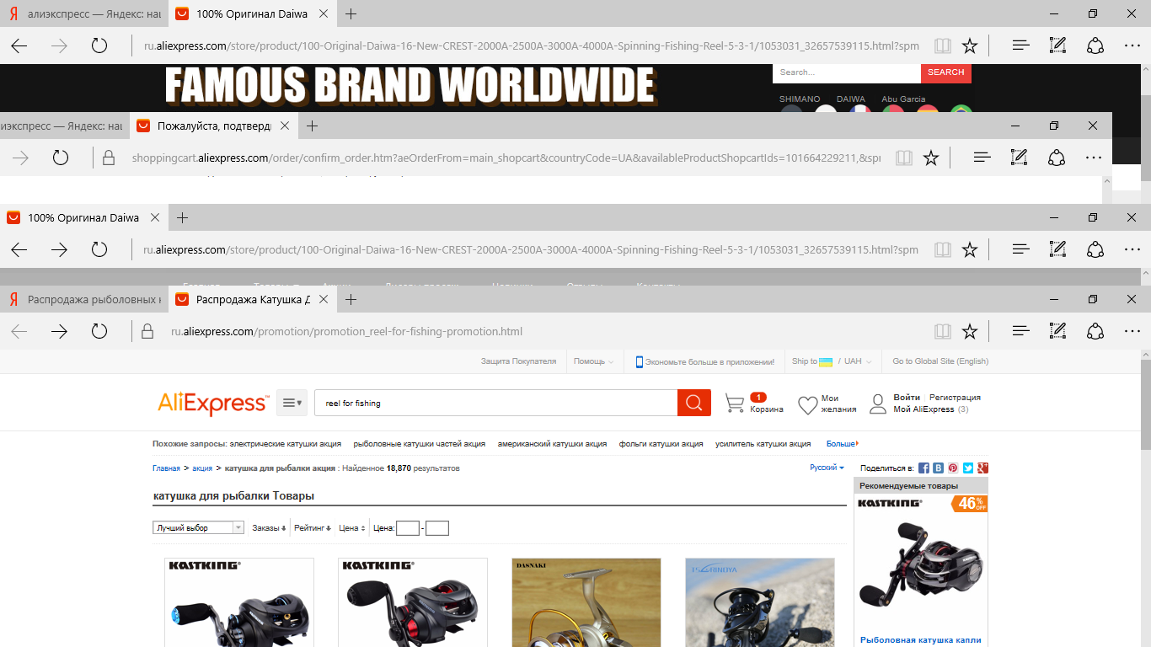The width and height of the screenshot is (1151, 647).
Task: Favorite the page in single-tab Daiwa window
Action: [970, 249]
